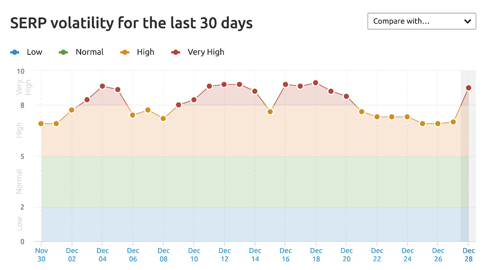Screen dimensions: 484x270
Task: Expand comparison options selector
Action: tap(421, 21)
